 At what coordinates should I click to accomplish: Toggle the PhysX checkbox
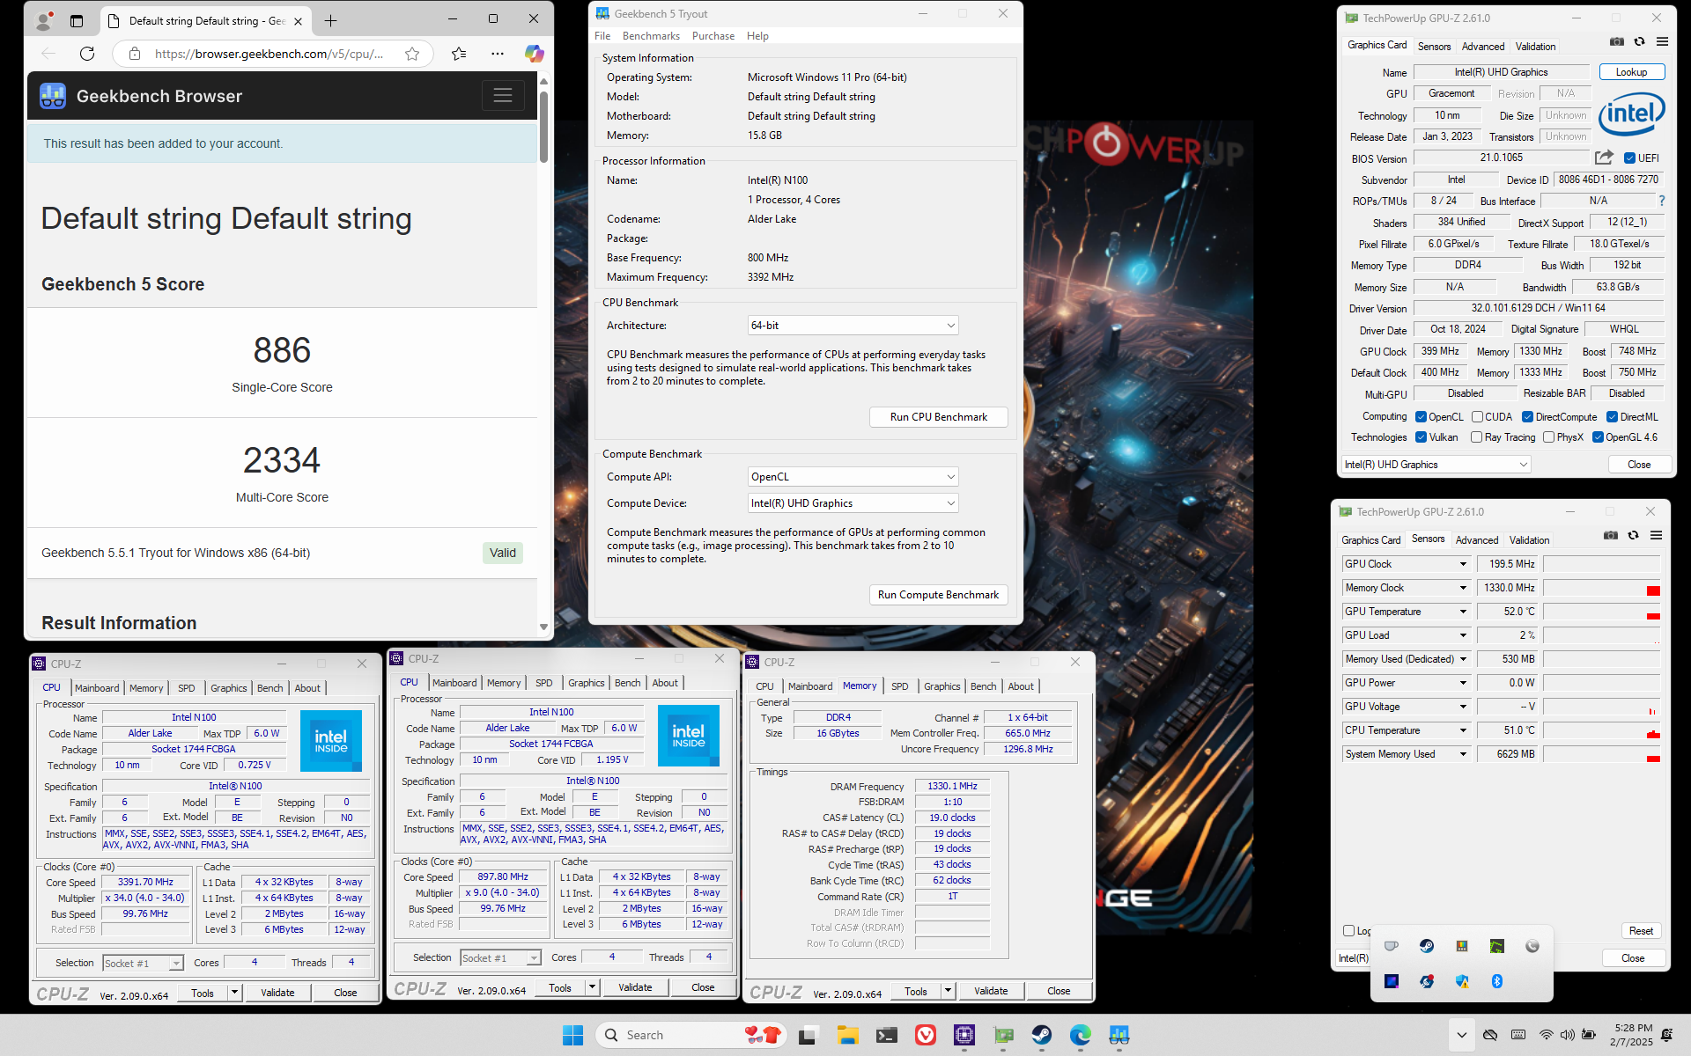(x=1548, y=437)
